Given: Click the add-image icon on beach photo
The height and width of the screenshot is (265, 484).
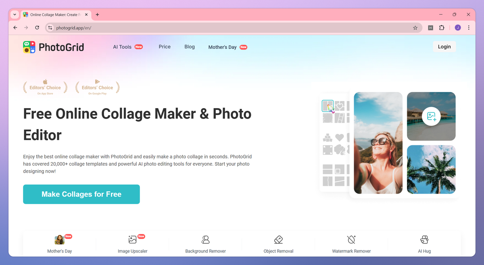Looking at the screenshot, I should point(431,117).
